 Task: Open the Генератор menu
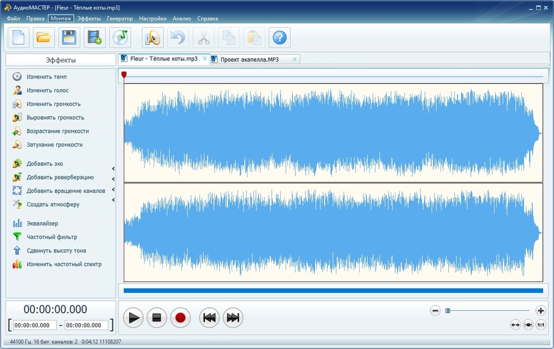(x=120, y=18)
